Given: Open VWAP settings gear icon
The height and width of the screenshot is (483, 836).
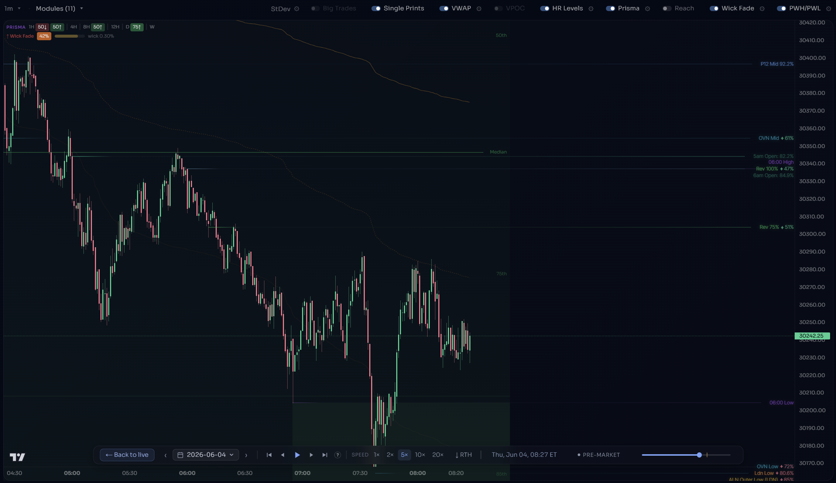Looking at the screenshot, I should (479, 8).
